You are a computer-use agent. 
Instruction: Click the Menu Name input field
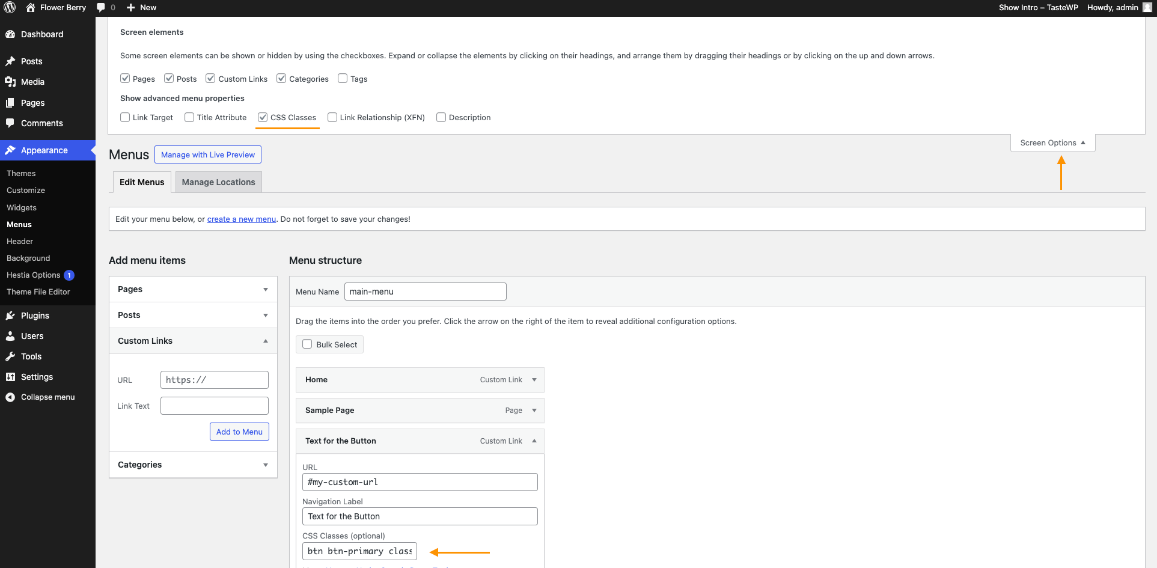[x=425, y=292]
